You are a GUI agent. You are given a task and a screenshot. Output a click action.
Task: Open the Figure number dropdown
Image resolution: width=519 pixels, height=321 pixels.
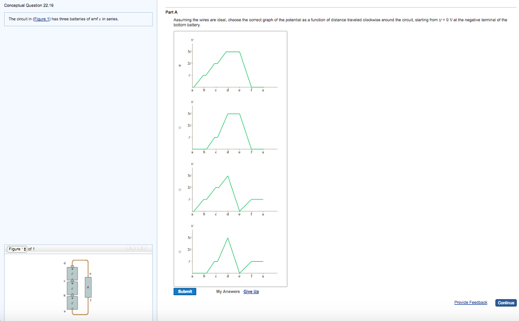point(17,249)
